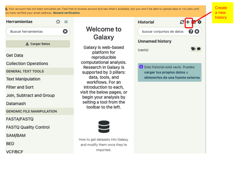Edit history annotation comment icon
This screenshot has width=240, height=180.
[199, 49]
